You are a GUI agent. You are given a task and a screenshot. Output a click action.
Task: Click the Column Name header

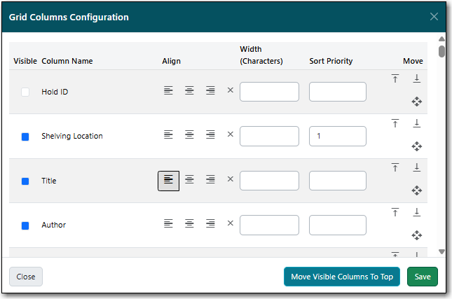pyautogui.click(x=67, y=61)
